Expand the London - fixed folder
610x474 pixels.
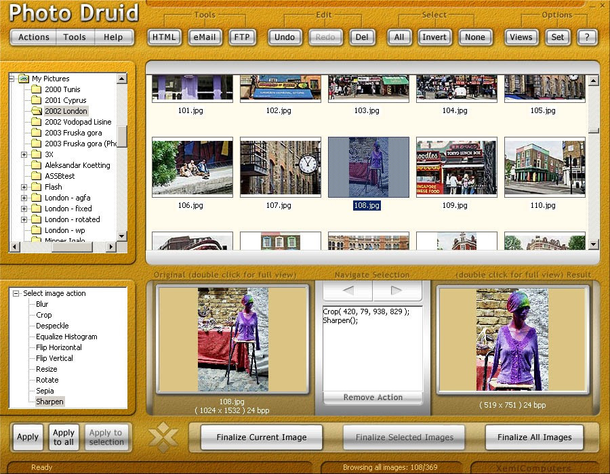(x=24, y=209)
